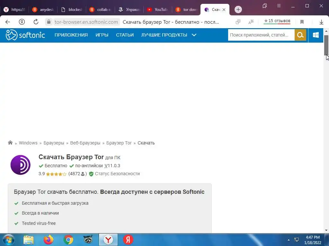Open File Explorer from taskbar
Screen dimensions: 329x246
pos(29,240)
